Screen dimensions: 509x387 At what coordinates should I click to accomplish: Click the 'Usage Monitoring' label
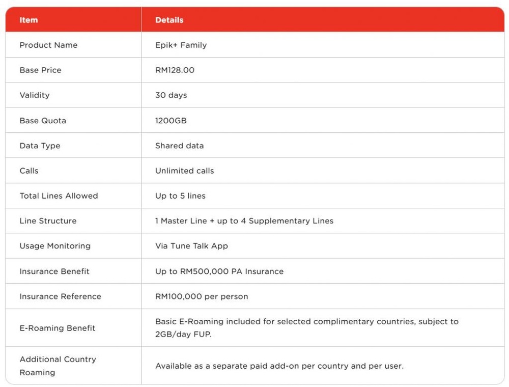coord(55,246)
